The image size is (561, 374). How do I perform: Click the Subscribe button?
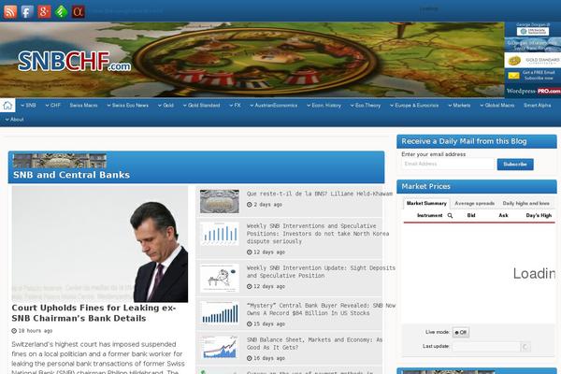pyautogui.click(x=515, y=165)
